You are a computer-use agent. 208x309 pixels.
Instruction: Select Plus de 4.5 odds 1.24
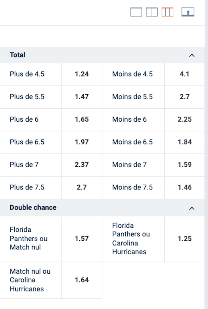[82, 74]
